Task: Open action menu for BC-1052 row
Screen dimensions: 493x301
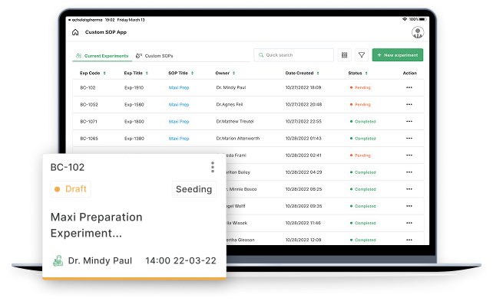Action: click(x=409, y=104)
